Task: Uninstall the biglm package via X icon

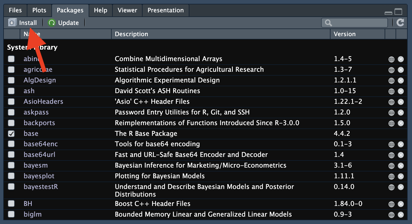Action: (401, 215)
